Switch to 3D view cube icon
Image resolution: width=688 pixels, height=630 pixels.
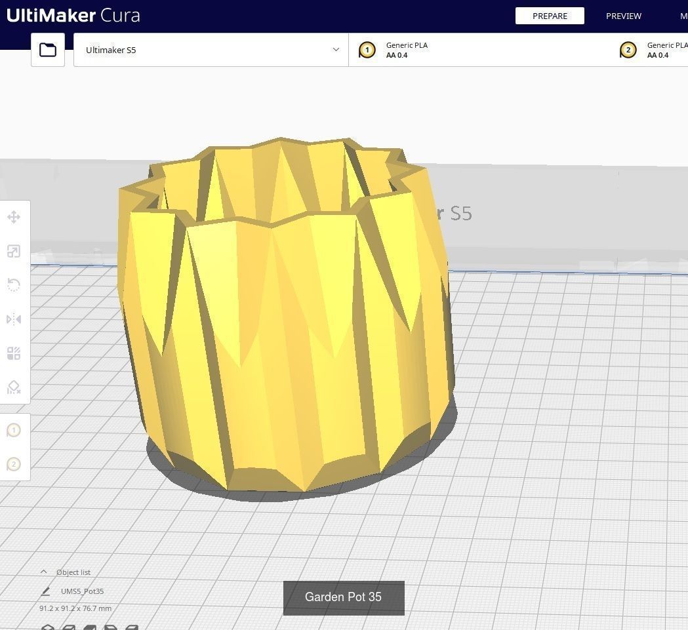pos(48,627)
